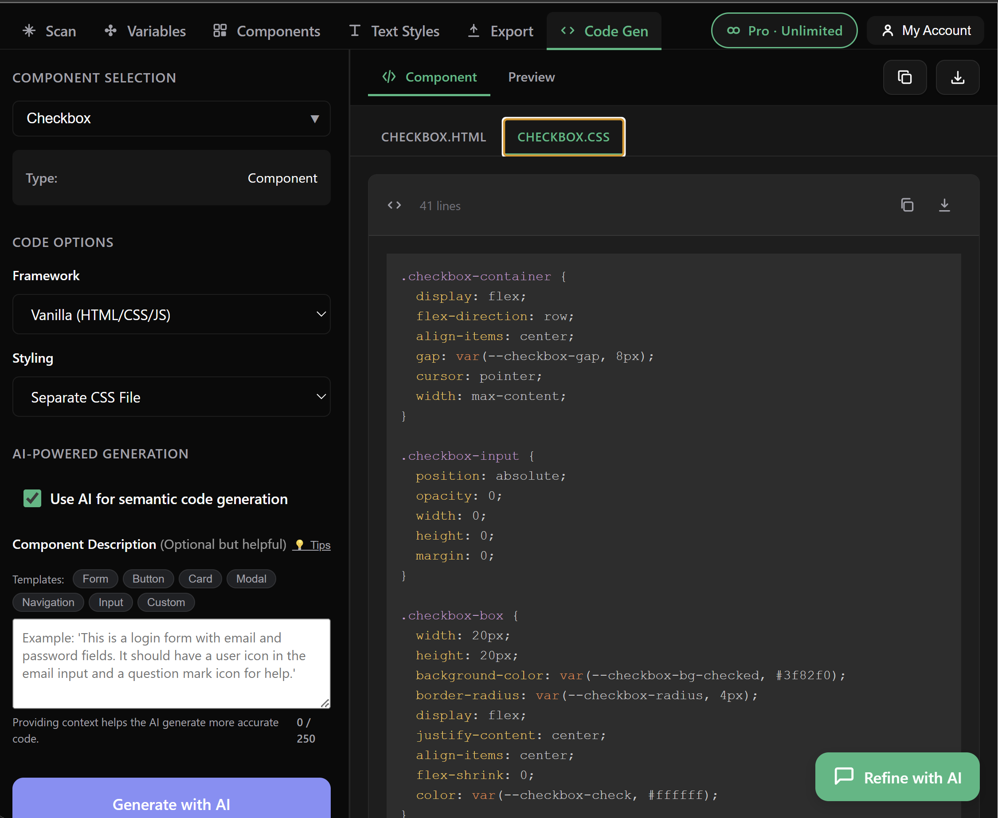Switch to the Component view tab
This screenshot has width=998, height=818.
[x=429, y=77]
